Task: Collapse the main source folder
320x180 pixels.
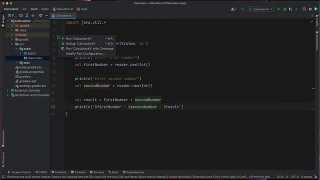Action: coord(16,49)
